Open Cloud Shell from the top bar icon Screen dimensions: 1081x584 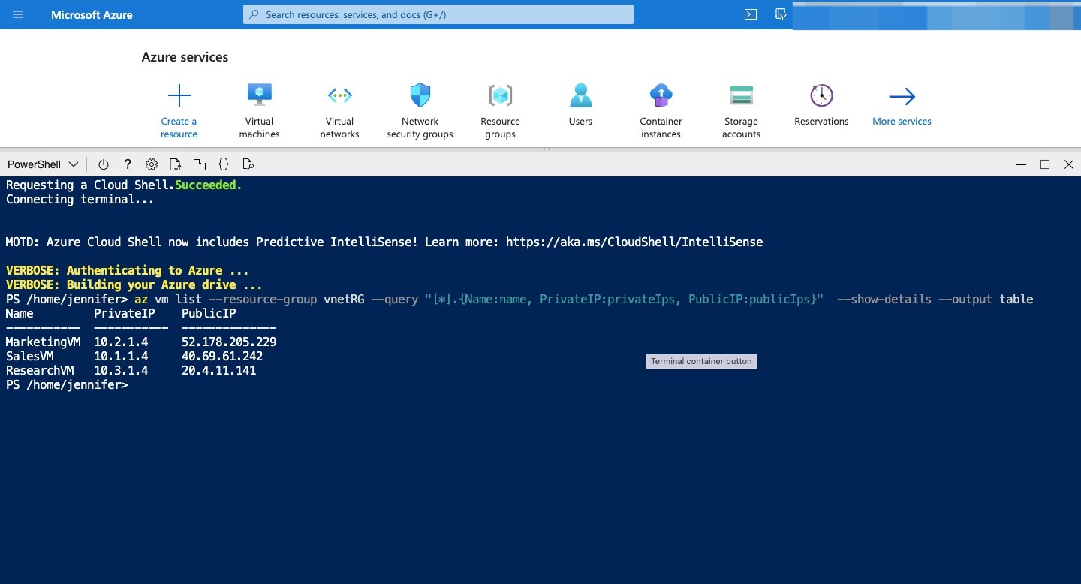pos(751,14)
